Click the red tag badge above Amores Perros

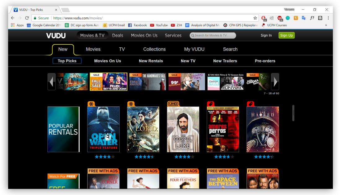(x=210, y=104)
